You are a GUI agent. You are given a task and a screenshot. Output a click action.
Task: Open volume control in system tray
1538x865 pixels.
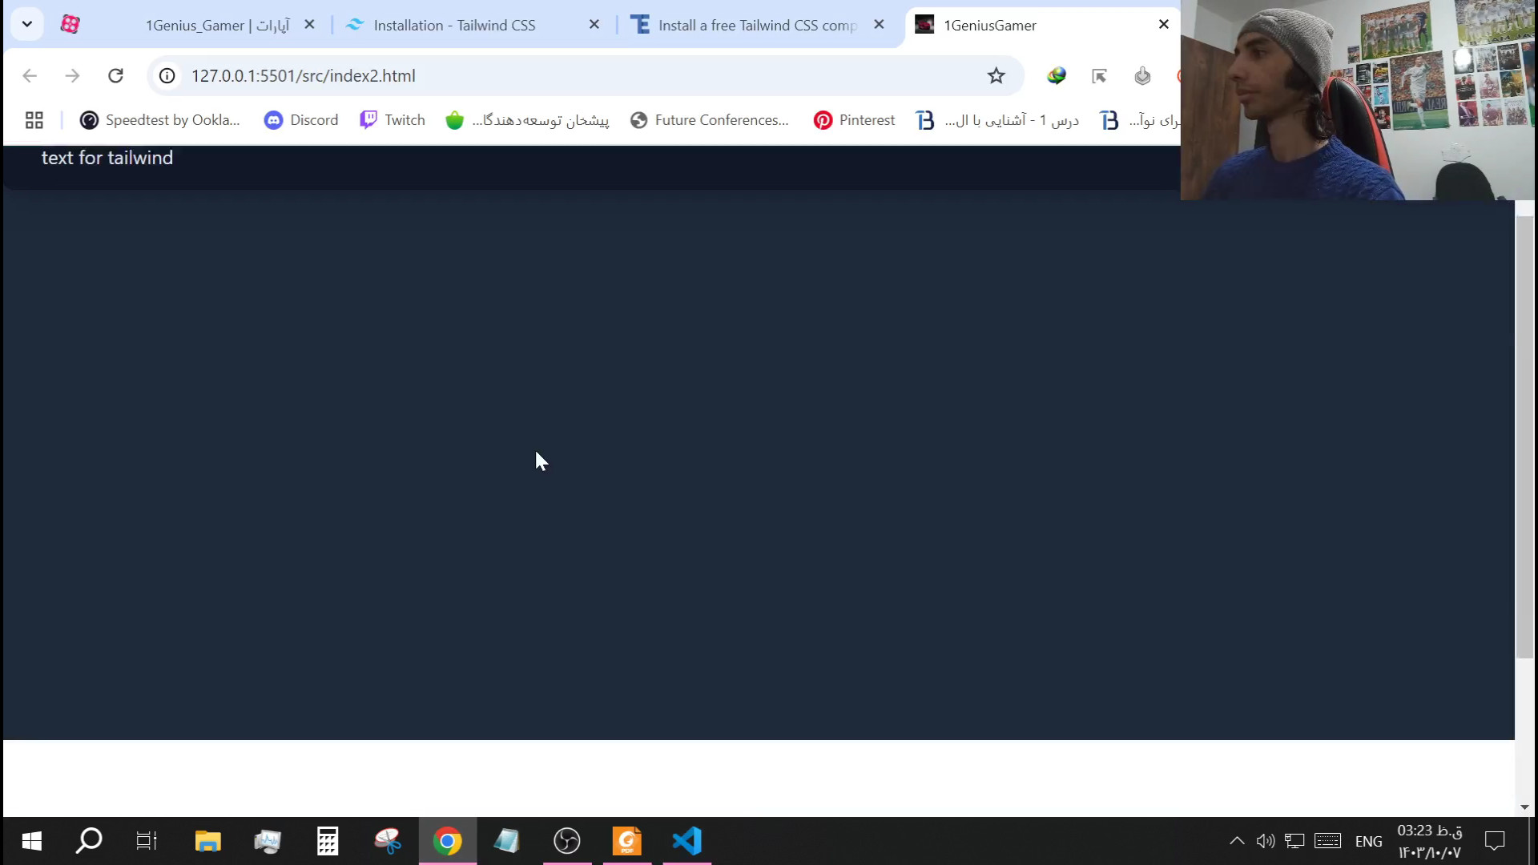[x=1265, y=841]
